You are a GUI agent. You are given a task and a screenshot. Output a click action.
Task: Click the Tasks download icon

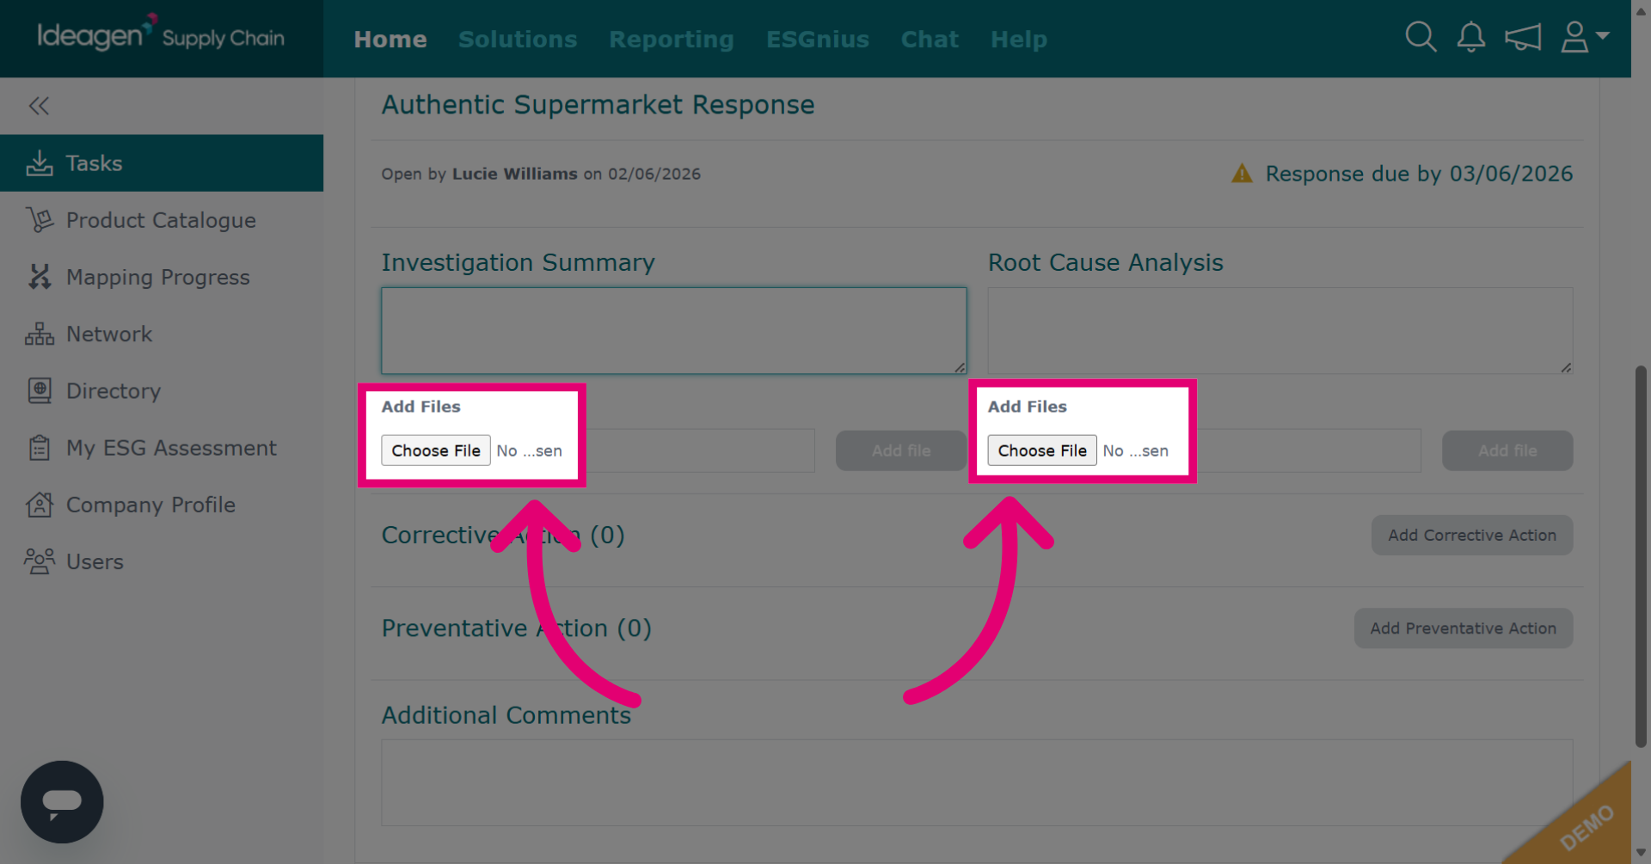(x=40, y=163)
